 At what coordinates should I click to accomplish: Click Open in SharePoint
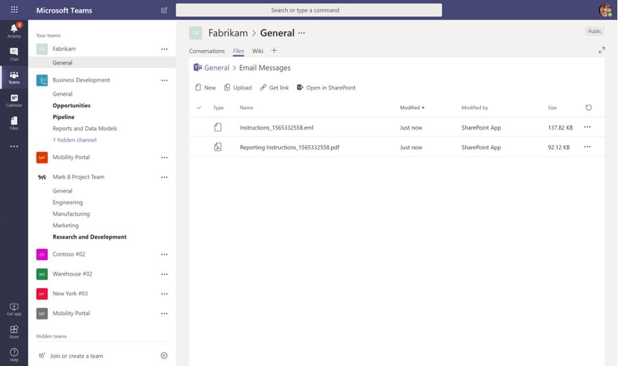326,88
